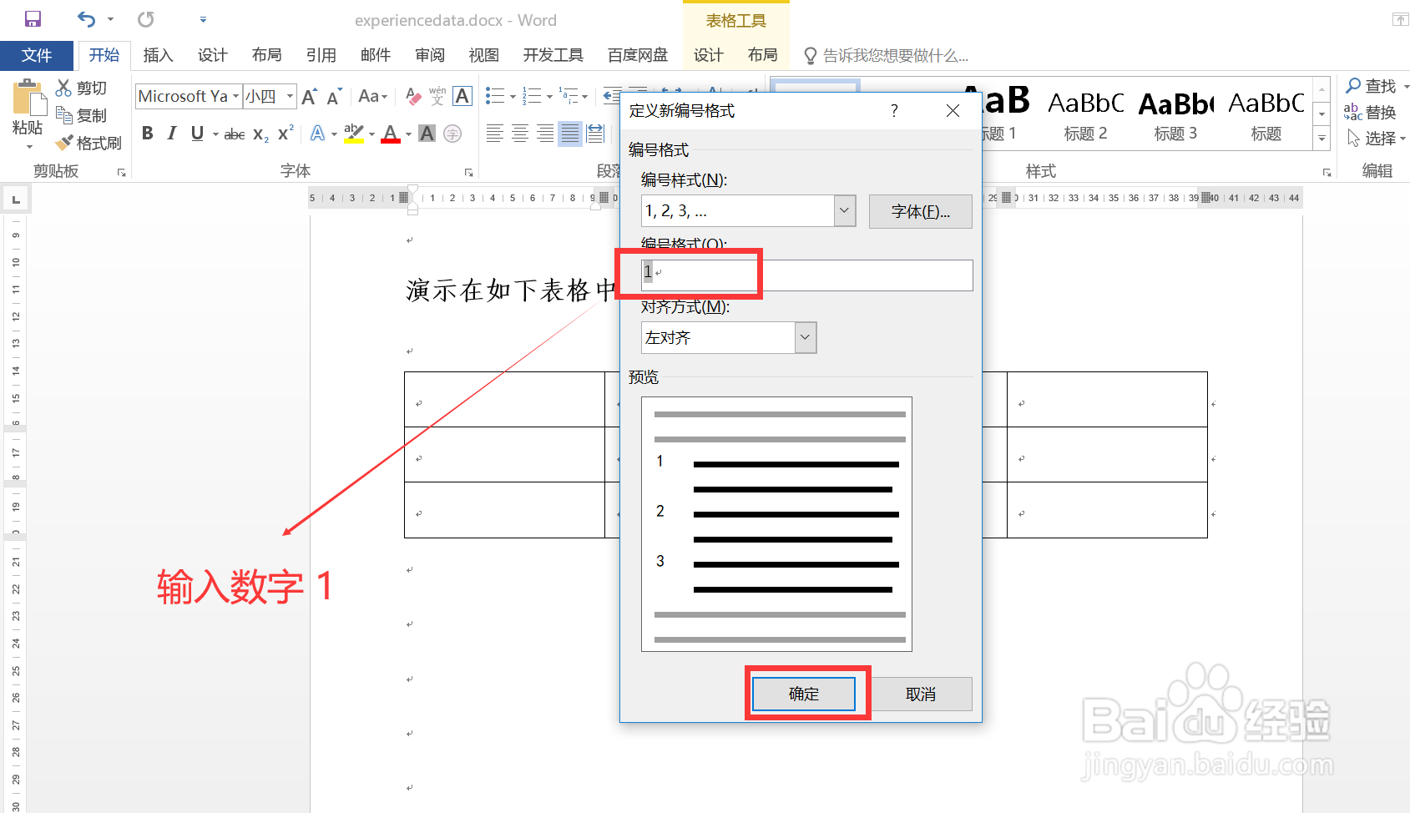This screenshot has width=1410, height=813.
Task: Align paragraph text right
Action: pos(545,134)
